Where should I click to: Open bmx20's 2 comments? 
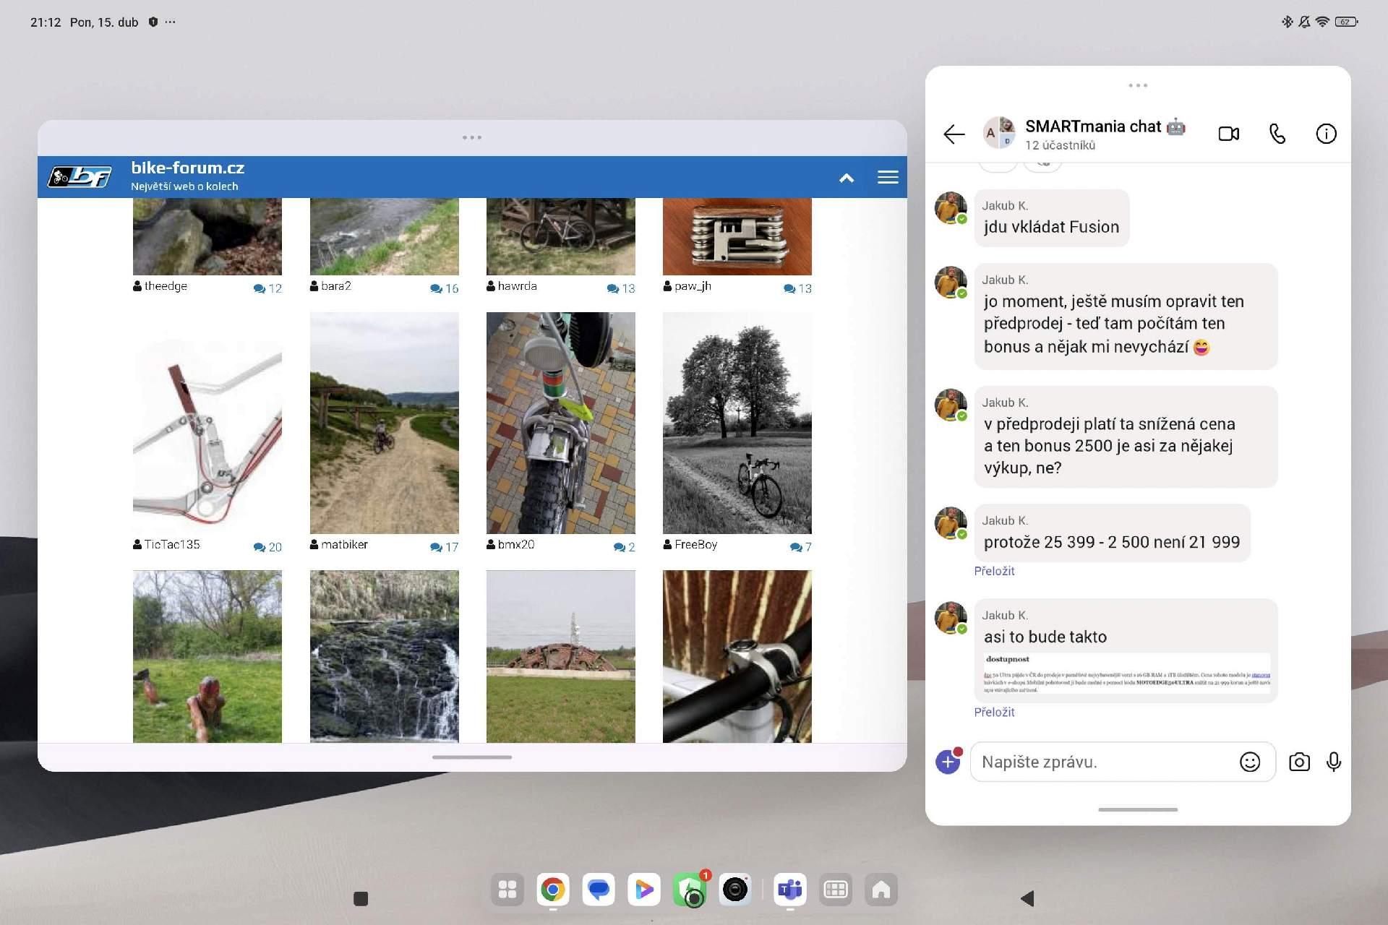pyautogui.click(x=624, y=547)
